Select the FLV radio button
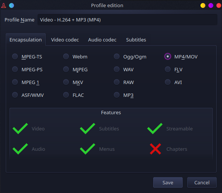222x193 pixels. click(168, 69)
